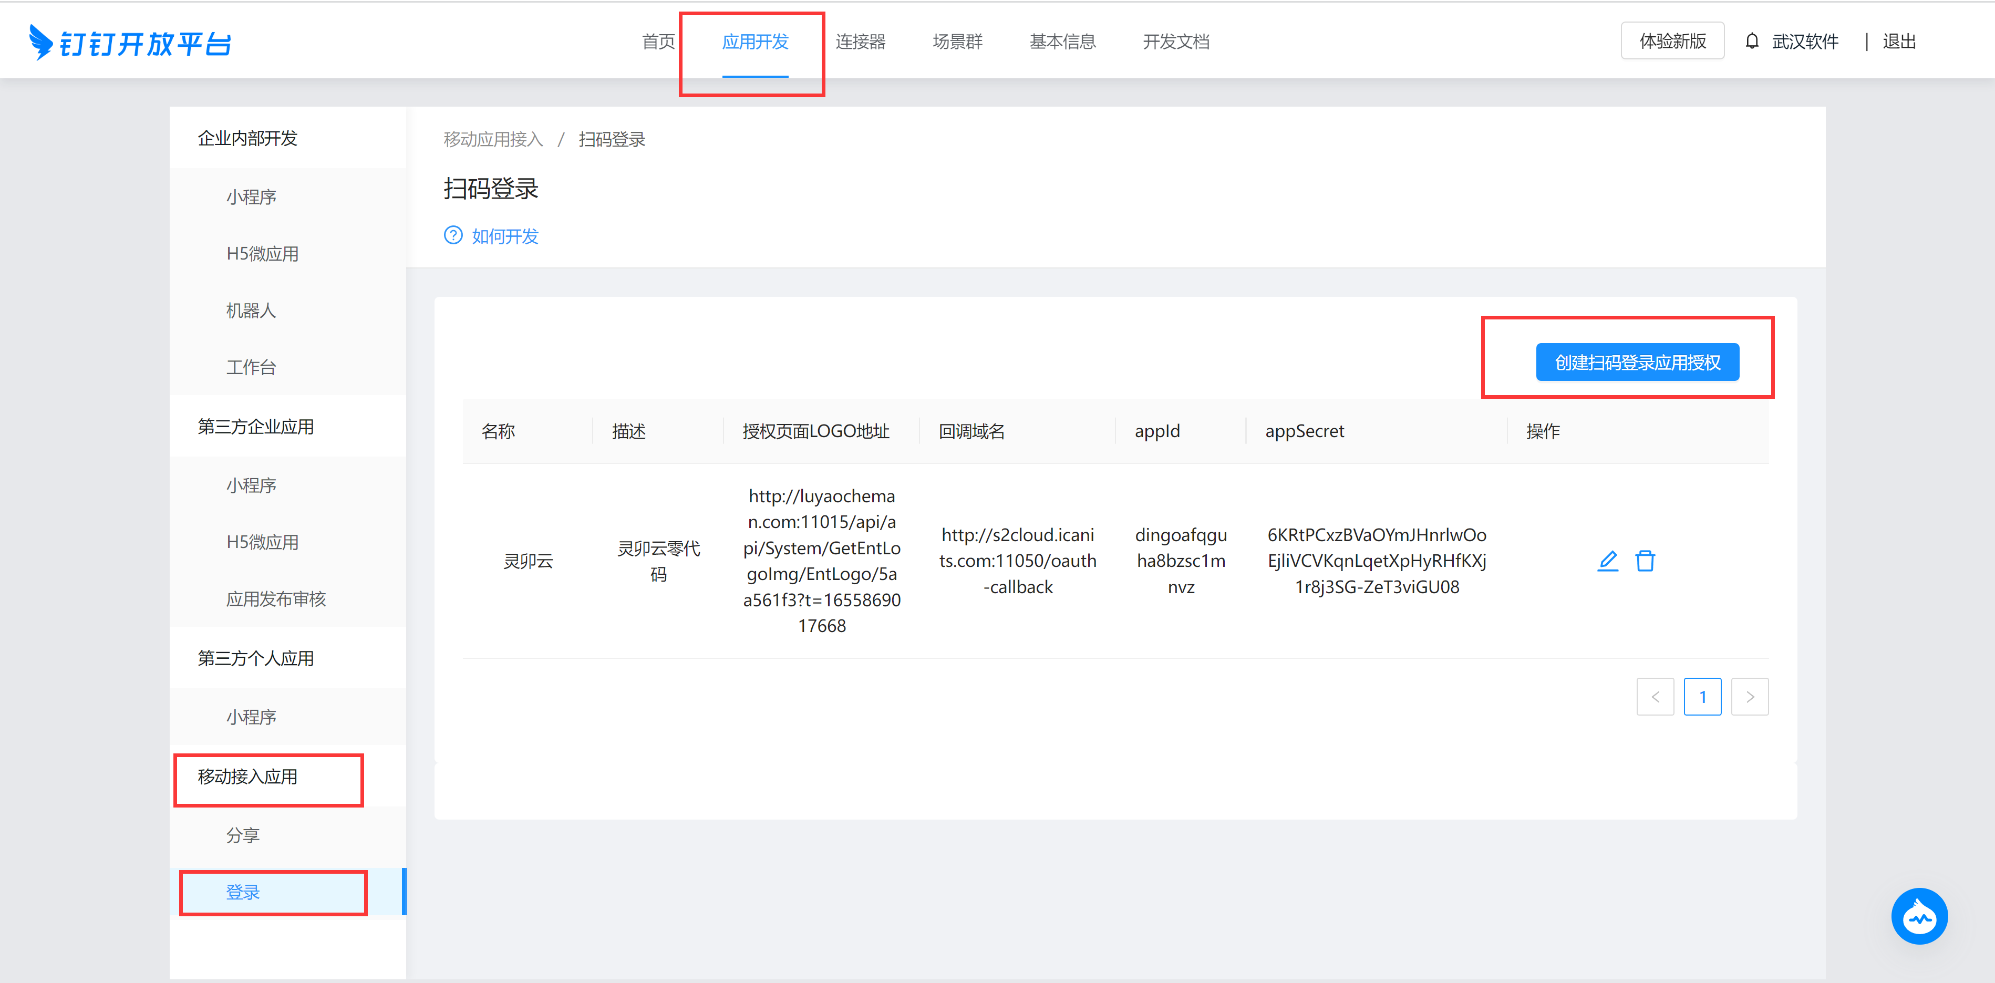Go to next page arrow
The width and height of the screenshot is (1995, 983).
tap(1750, 697)
